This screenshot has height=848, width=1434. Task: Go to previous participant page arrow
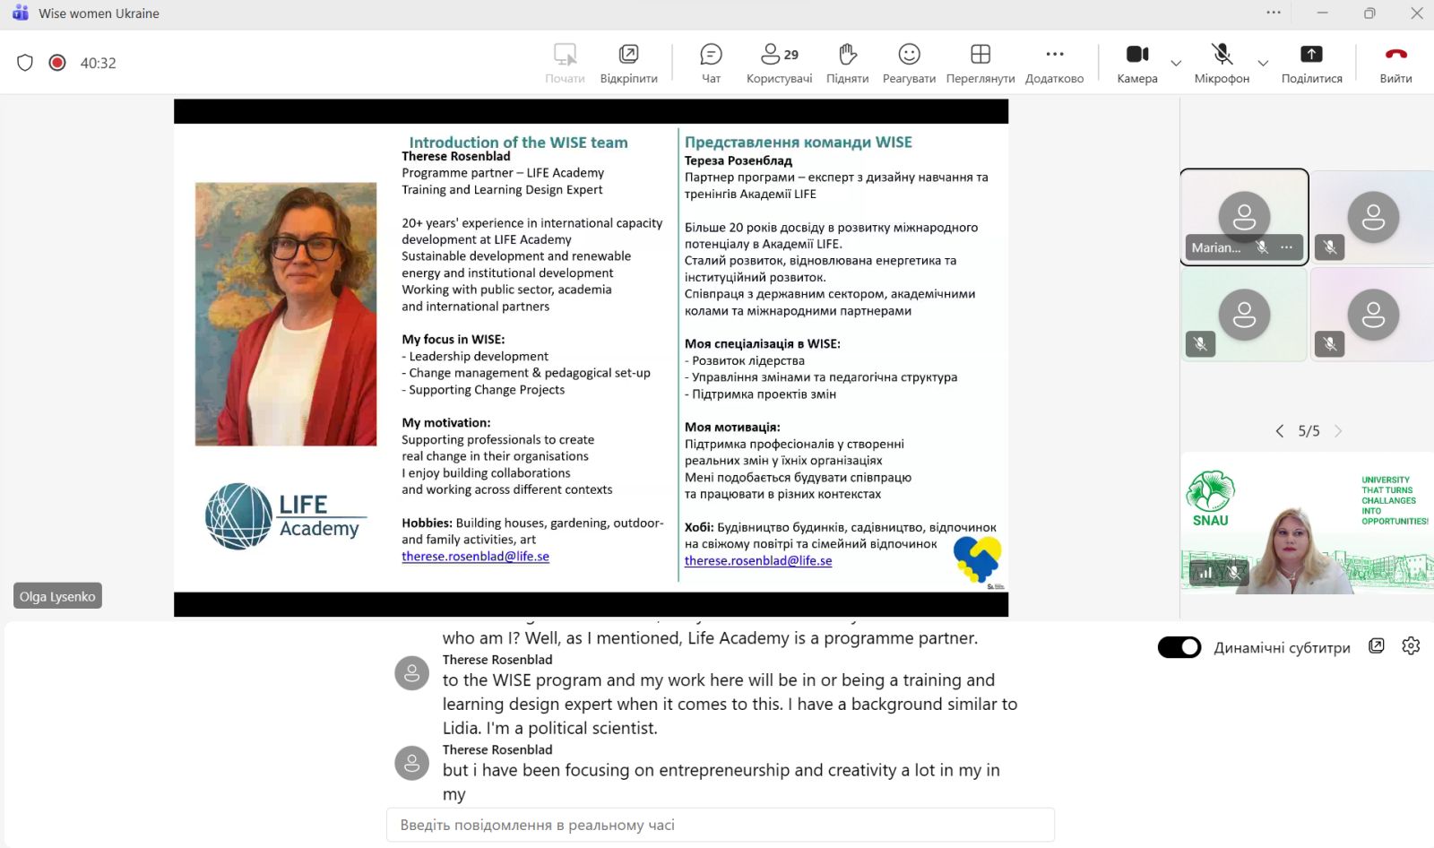[1280, 431]
